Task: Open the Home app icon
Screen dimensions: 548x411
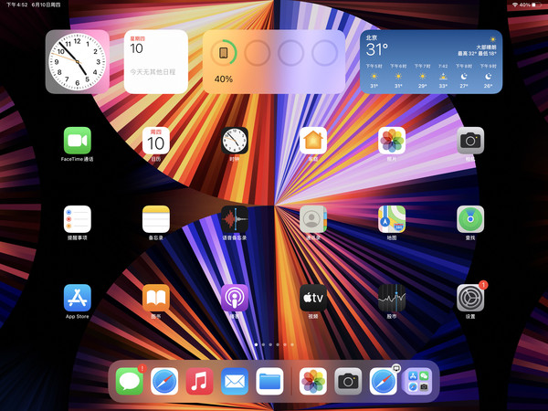Action: tap(313, 141)
